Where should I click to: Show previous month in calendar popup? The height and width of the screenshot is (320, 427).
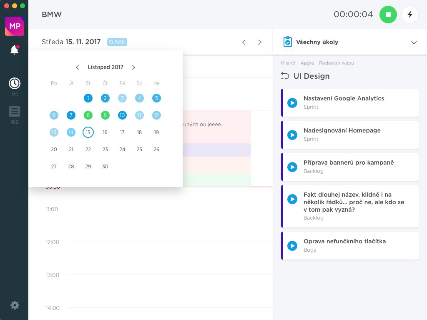(x=78, y=67)
